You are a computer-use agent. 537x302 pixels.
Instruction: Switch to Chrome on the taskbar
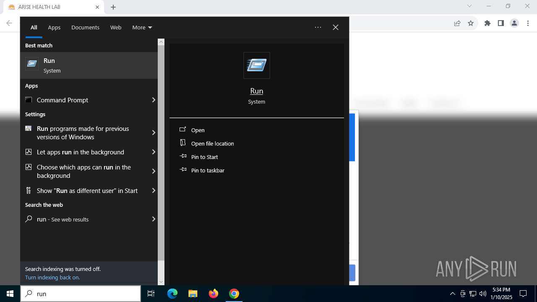click(x=234, y=294)
